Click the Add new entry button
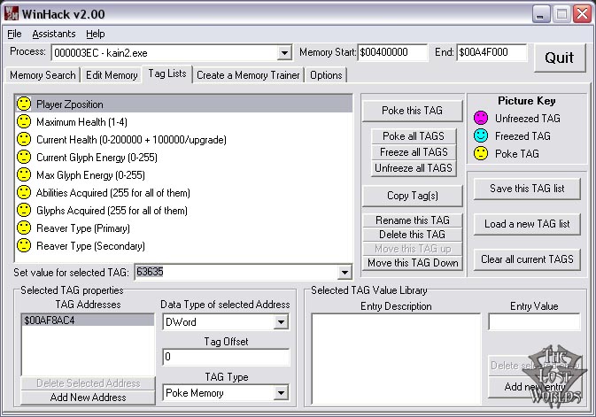 534,387
